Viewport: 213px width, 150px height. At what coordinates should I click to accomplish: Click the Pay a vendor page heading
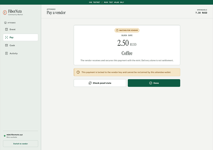click(x=56, y=13)
